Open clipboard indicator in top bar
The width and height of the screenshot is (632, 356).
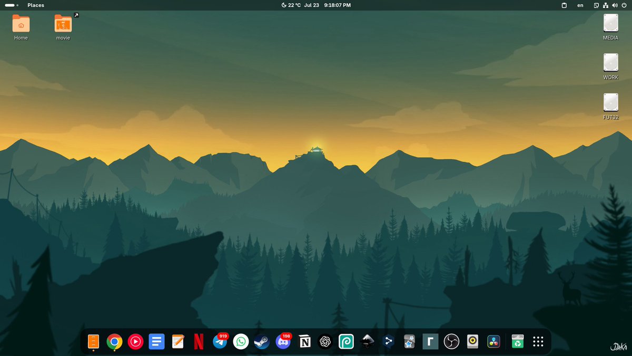point(564,5)
